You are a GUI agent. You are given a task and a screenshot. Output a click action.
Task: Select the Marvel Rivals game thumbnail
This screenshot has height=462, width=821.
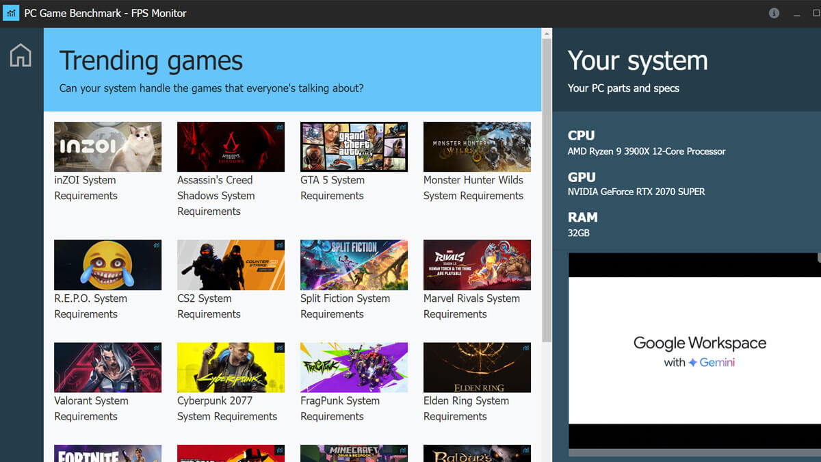pyautogui.click(x=477, y=265)
